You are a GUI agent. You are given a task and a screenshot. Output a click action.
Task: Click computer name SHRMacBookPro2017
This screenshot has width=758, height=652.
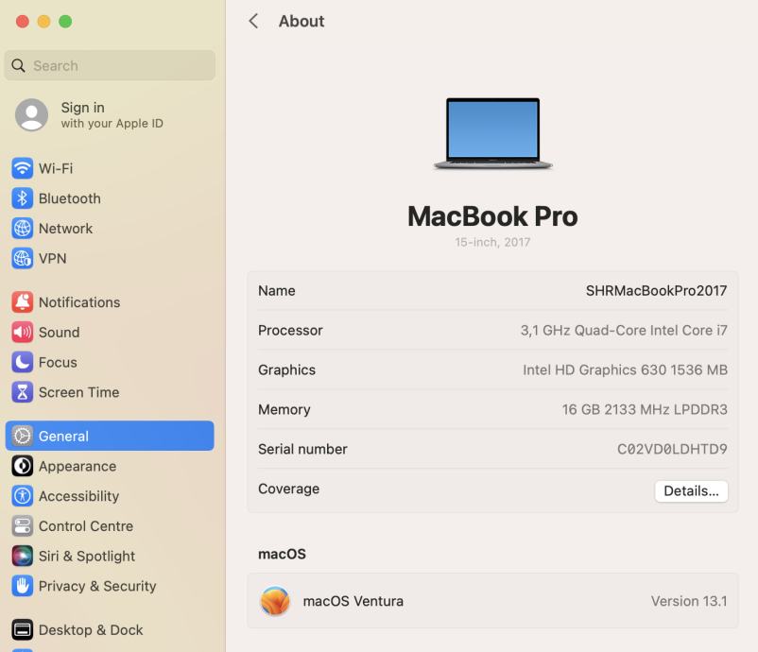(x=656, y=290)
